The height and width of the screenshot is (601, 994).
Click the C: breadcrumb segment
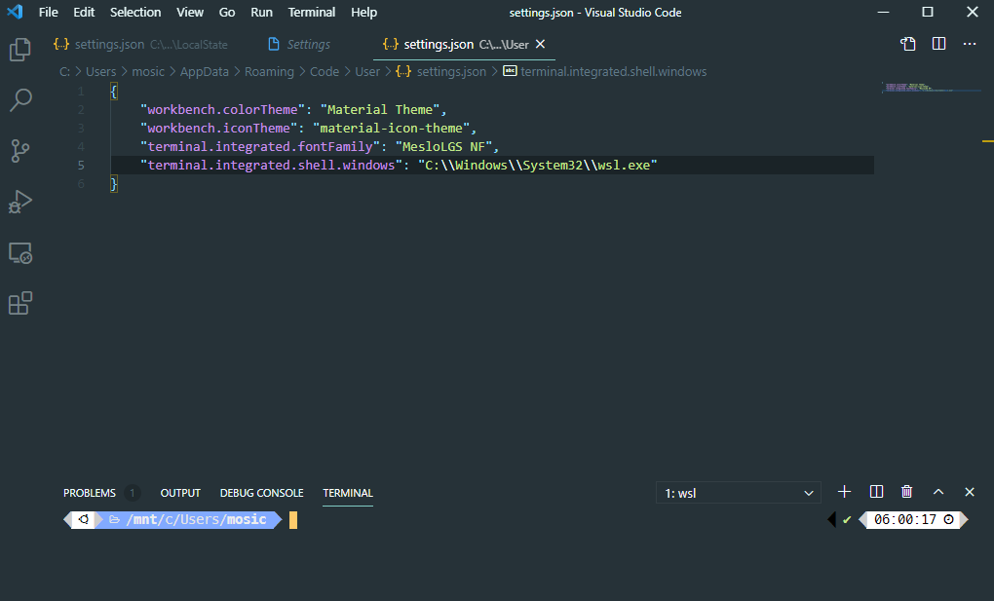pyautogui.click(x=64, y=72)
